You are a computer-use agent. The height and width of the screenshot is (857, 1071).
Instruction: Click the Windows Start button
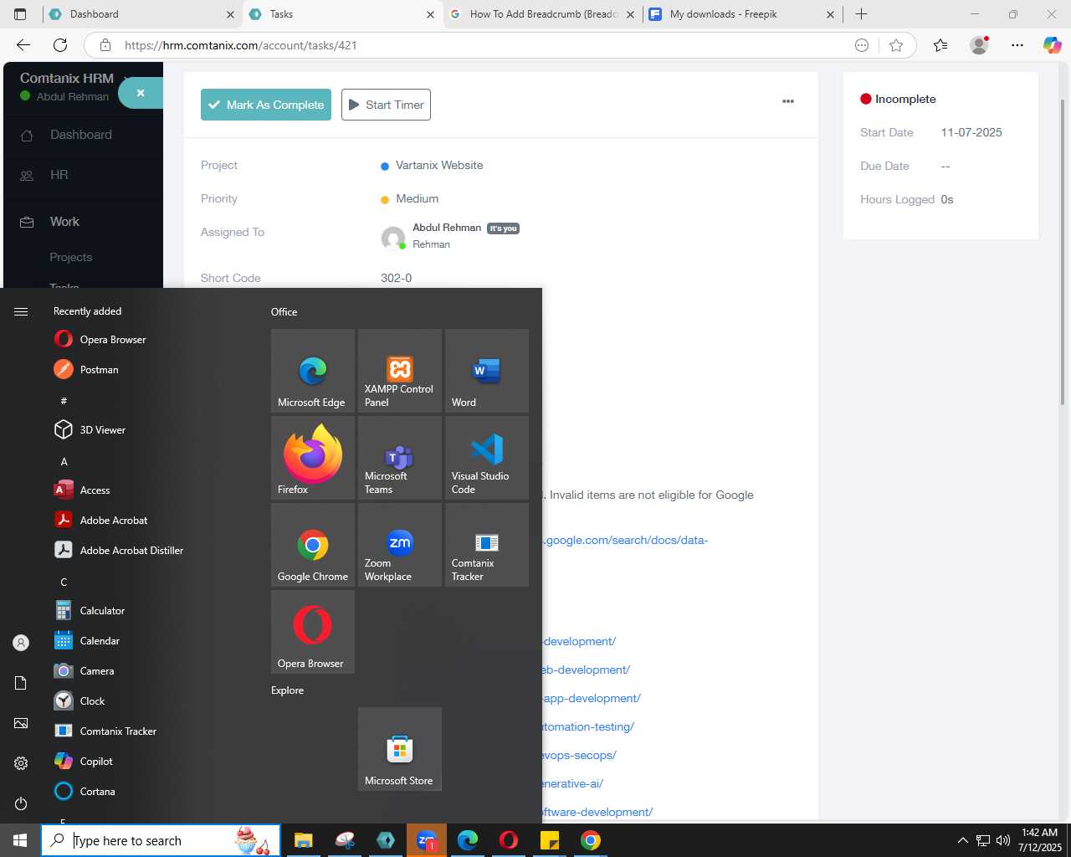20,840
